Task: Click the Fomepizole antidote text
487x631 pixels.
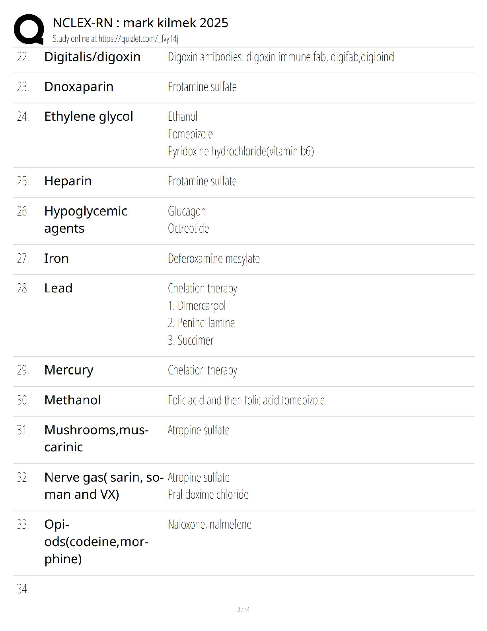Action: click(190, 134)
